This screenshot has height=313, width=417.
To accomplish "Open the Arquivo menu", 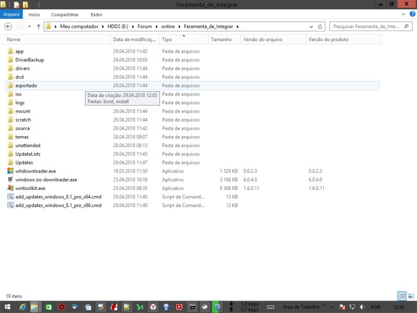I will click(x=11, y=15).
